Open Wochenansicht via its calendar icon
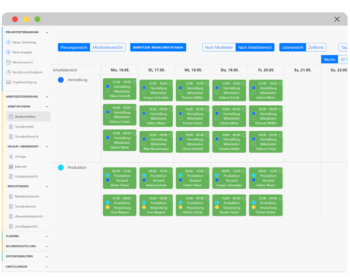Image resolution: width=350 pixels, height=278 pixels. click(x=8, y=62)
